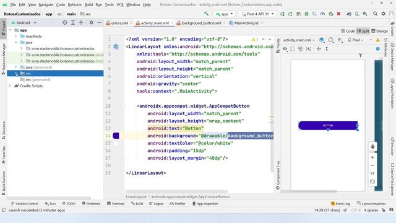The height and width of the screenshot is (223, 396).
Task: Click Zoom to Fit Screen icon
Action: [x=372, y=181]
